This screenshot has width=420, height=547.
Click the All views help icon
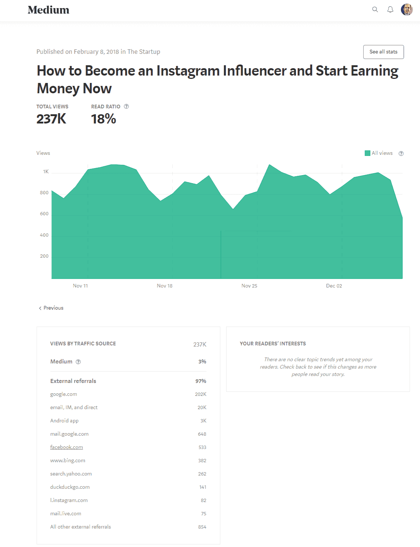tap(401, 153)
